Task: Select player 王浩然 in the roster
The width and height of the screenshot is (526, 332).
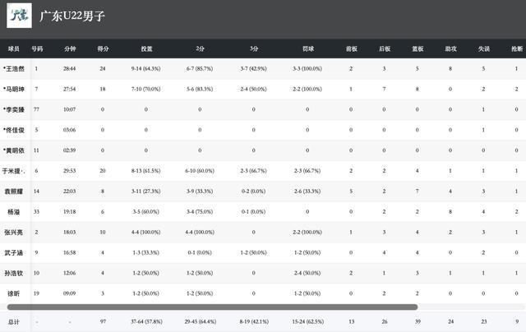Action: click(15, 68)
